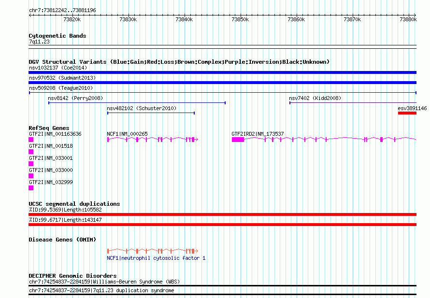Click the orange OMIM NCF1 gene glyph
Viewport: 430px width, 298px height.
click(153, 251)
